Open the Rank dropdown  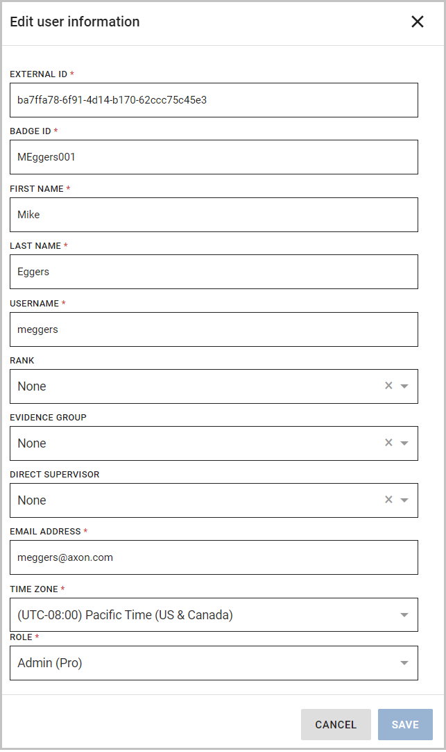point(404,385)
